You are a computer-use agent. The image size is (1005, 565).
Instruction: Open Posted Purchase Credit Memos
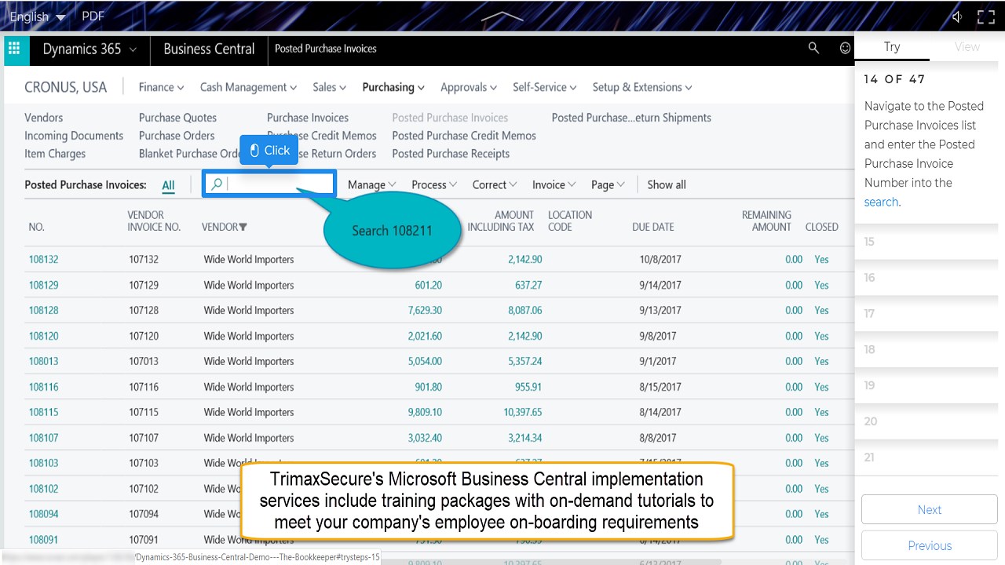(464, 136)
